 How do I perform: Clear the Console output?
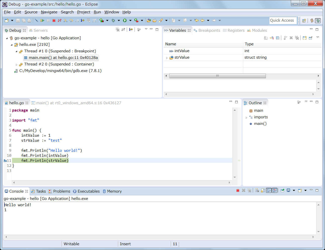[257, 191]
